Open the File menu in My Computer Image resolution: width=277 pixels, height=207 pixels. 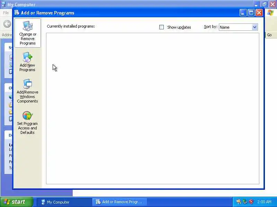coord(6,13)
